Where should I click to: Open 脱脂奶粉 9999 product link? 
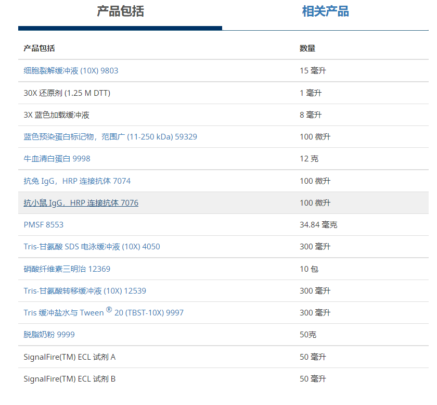coord(53,335)
